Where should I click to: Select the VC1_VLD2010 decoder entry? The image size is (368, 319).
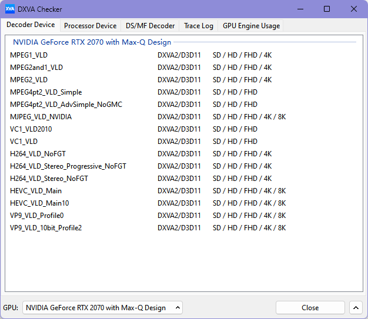point(31,129)
